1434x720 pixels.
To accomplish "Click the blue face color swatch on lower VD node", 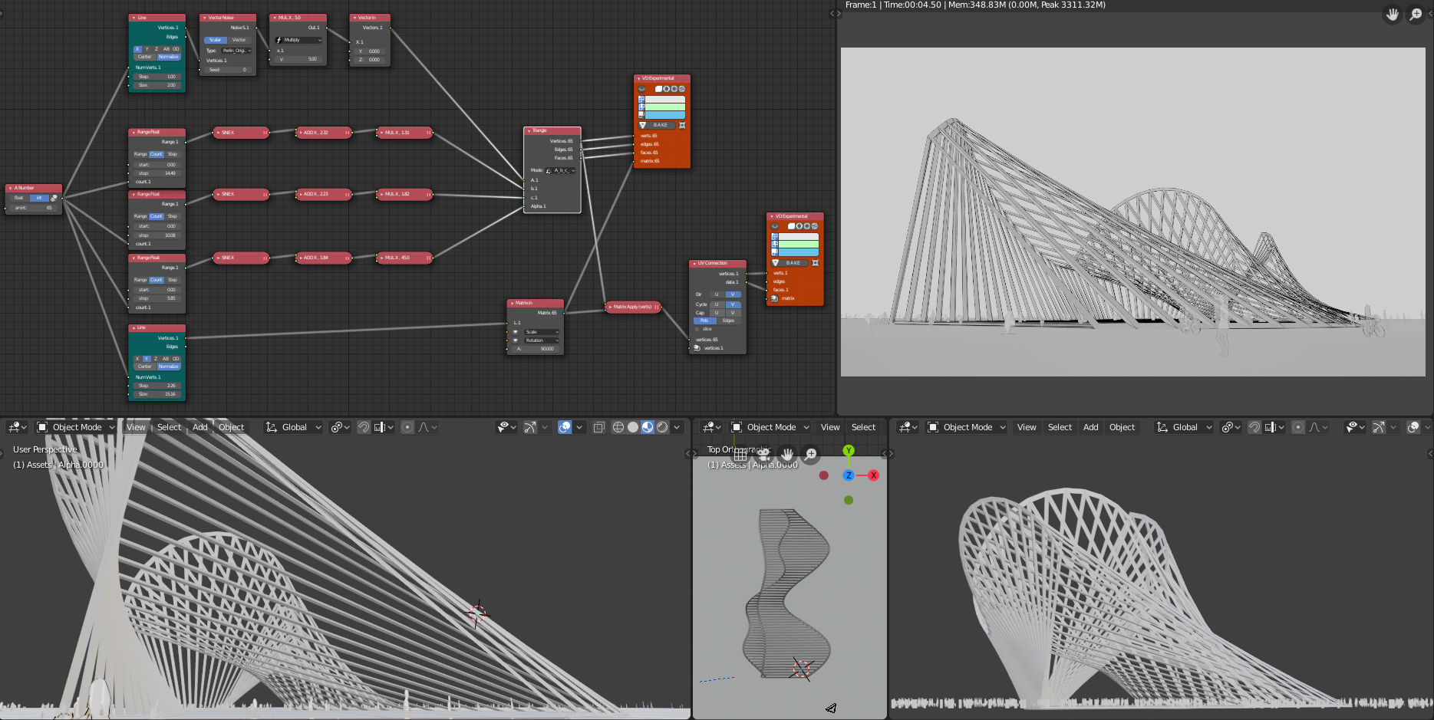I will pos(799,252).
